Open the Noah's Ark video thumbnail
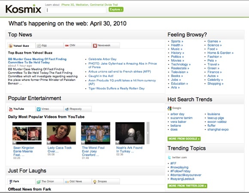The width and height of the screenshot is (249, 193). tap(130, 133)
